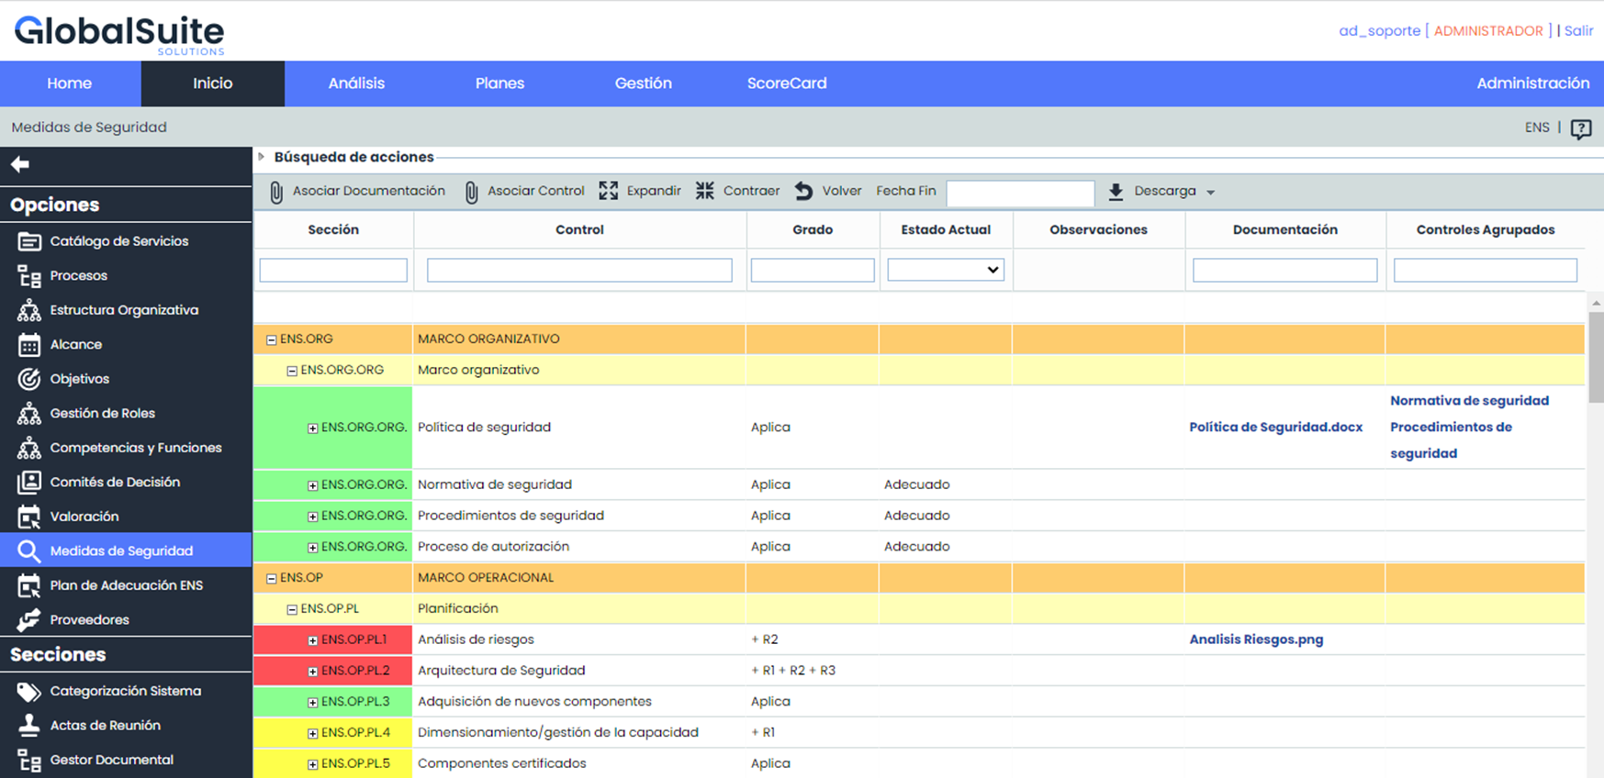Screen dimensions: 1604x778
Task: Click the Salir logout link
Action: coord(1578,30)
